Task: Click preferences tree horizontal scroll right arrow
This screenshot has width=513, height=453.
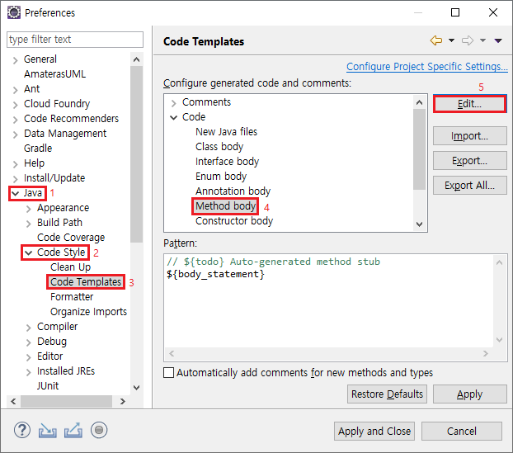Action: coord(123,401)
